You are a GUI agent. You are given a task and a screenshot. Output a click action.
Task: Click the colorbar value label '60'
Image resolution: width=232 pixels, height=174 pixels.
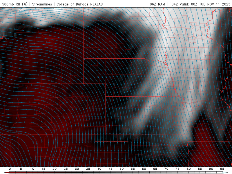click(144, 169)
